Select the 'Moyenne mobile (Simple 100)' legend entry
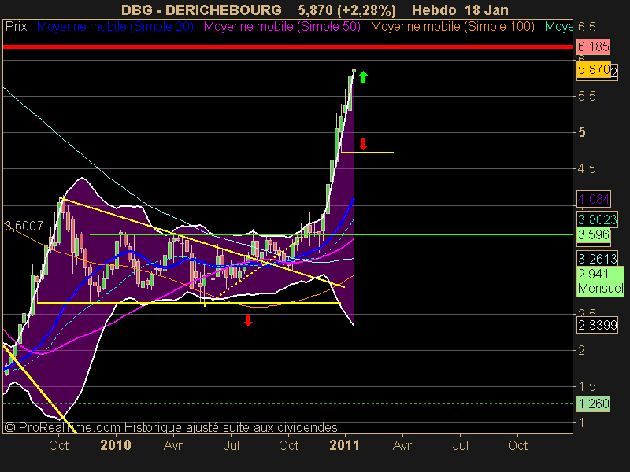 [x=452, y=27]
